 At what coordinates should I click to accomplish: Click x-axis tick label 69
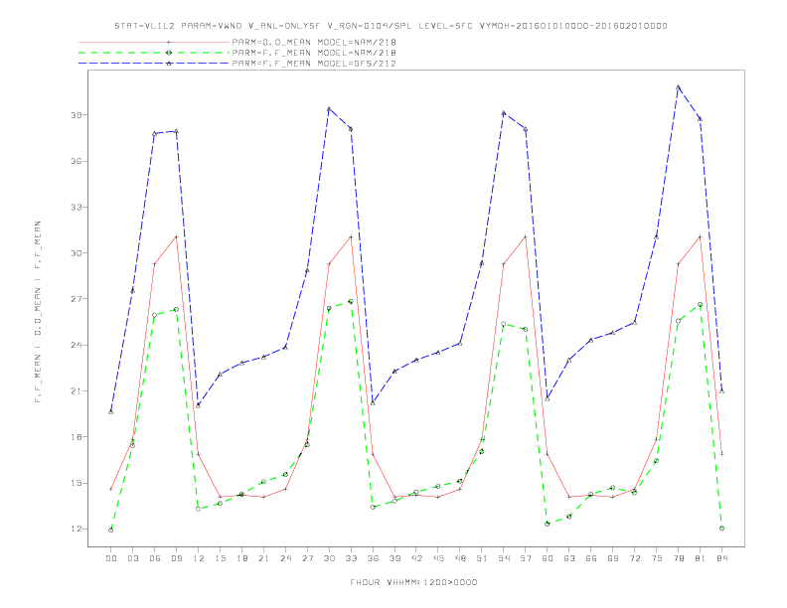[x=613, y=558]
